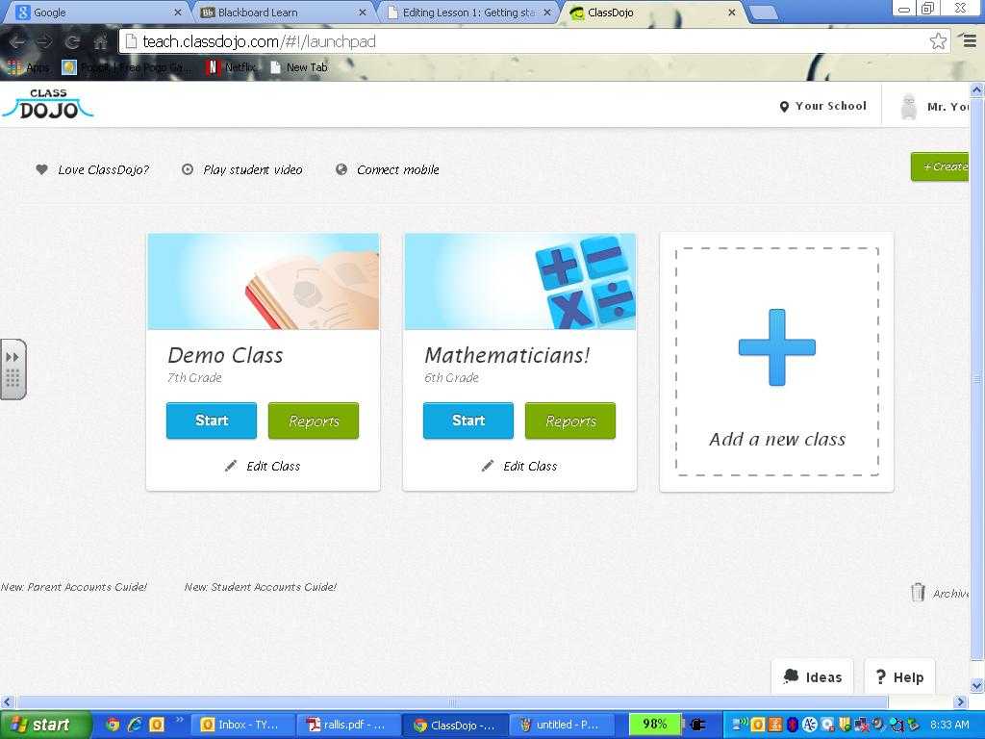Click the browser back arrow
Screen dimensions: 985x739
tap(17, 42)
